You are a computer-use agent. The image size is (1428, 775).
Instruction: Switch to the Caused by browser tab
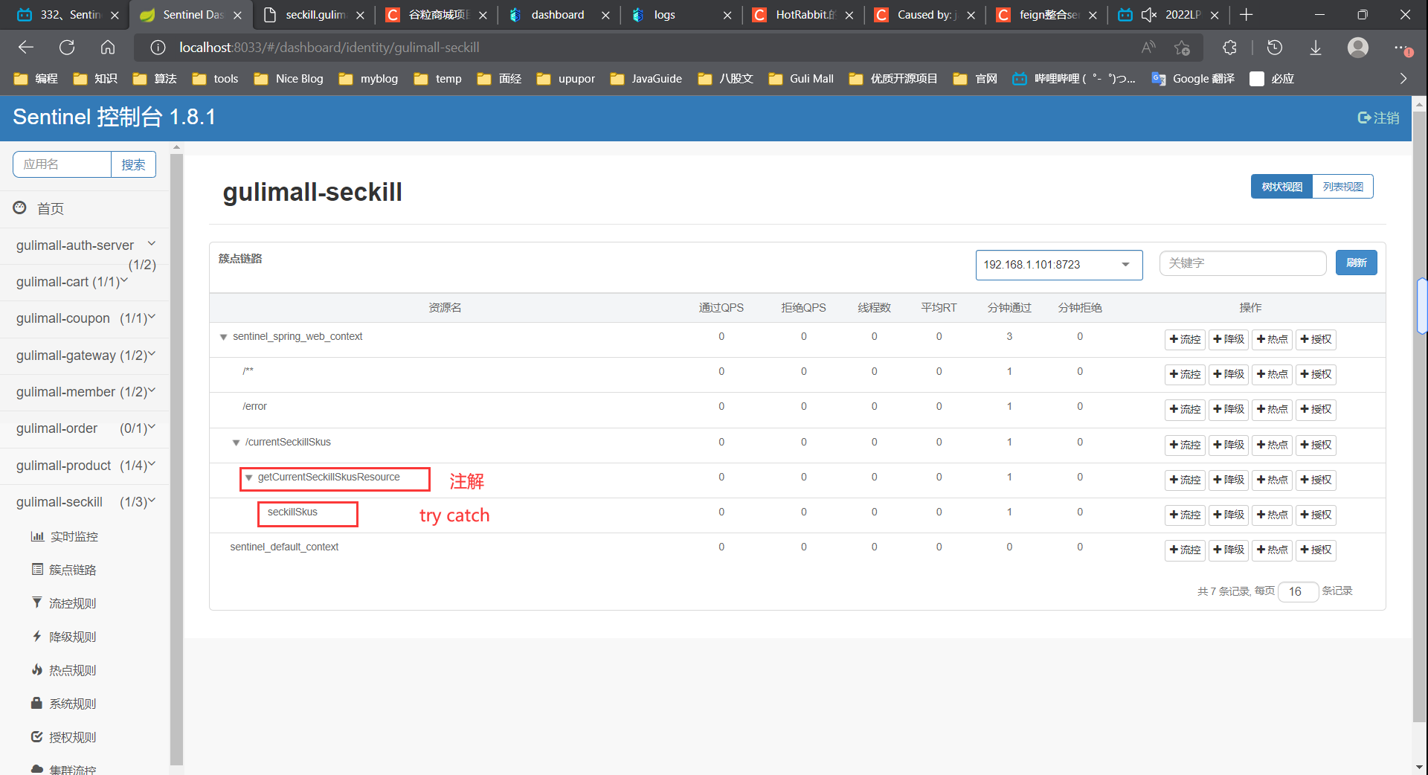[x=923, y=15]
